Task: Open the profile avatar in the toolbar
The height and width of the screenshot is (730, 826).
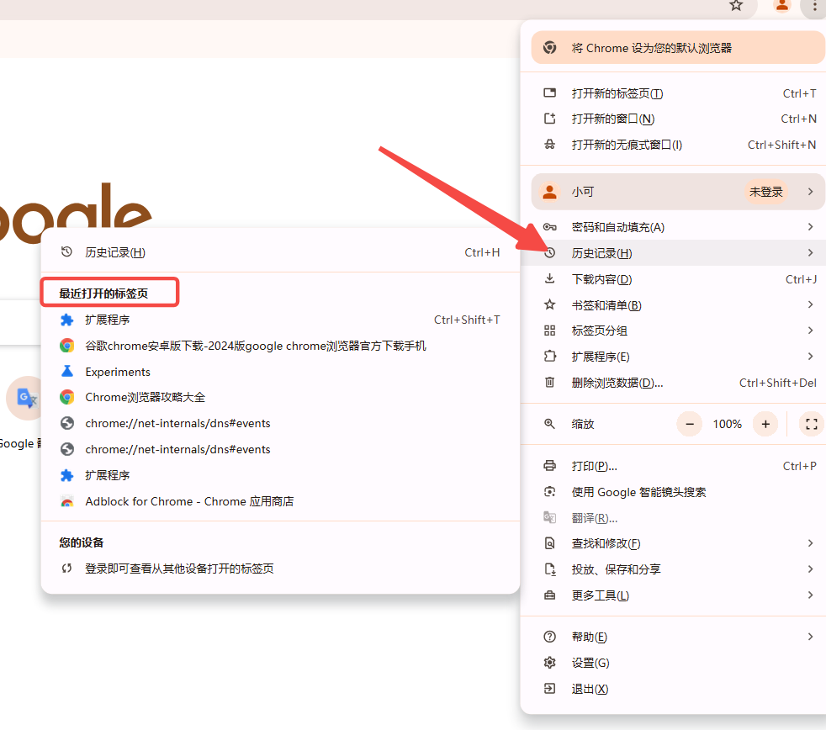Action: [781, 6]
